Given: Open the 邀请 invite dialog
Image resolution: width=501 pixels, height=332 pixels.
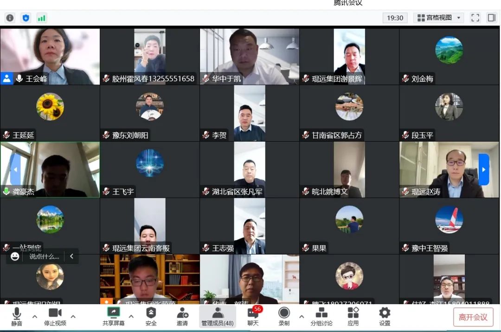Looking at the screenshot, I should click(x=182, y=317).
